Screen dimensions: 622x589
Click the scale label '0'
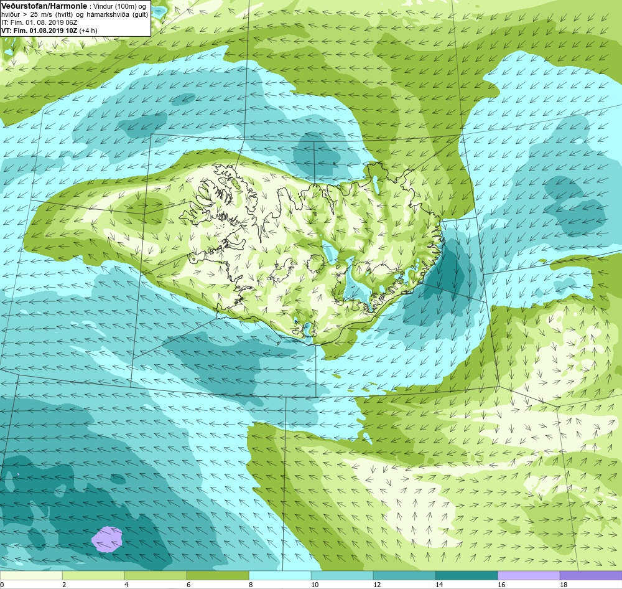pyautogui.click(x=2, y=585)
